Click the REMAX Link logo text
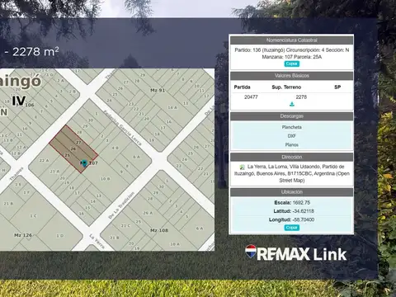The image size is (396, 297). (x=302, y=254)
